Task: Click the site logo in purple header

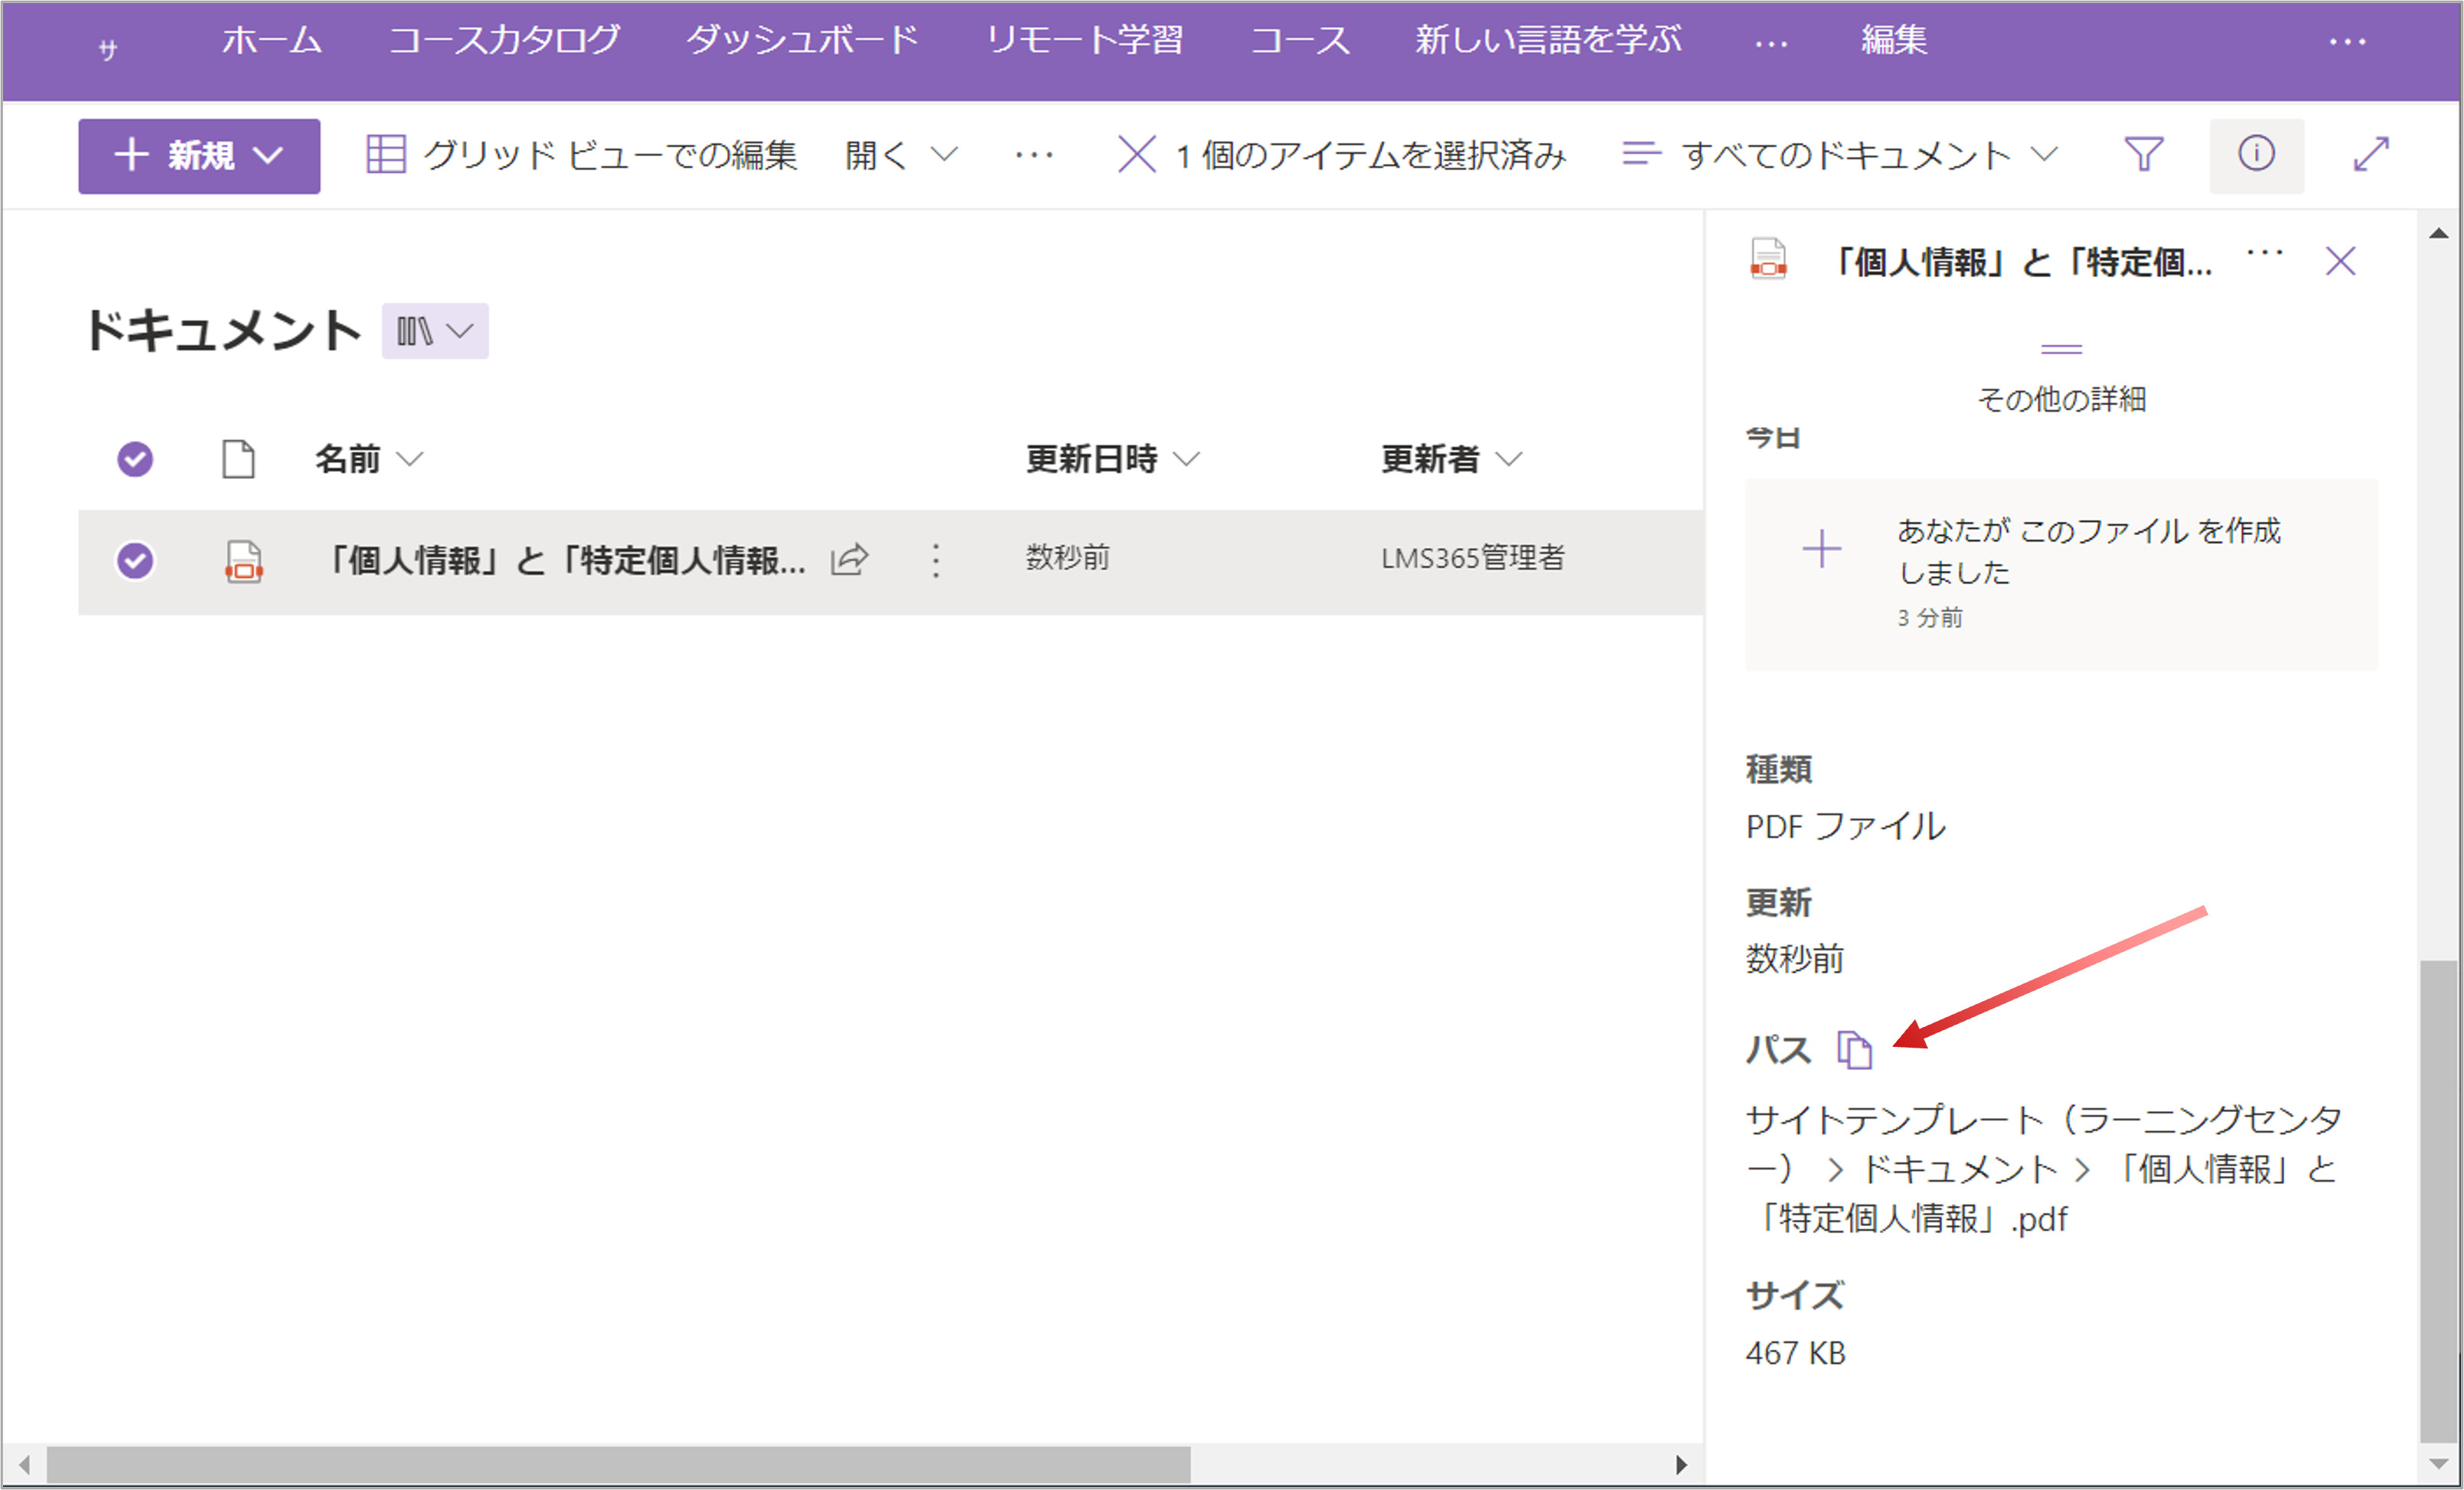Action: click(108, 48)
